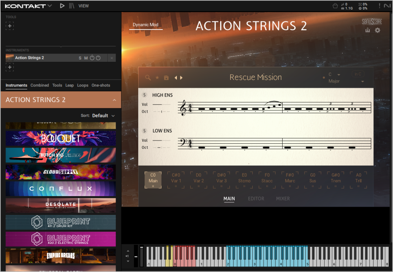The height and width of the screenshot is (272, 393).
Task: Toggle the in C button
Action: click(358, 74)
